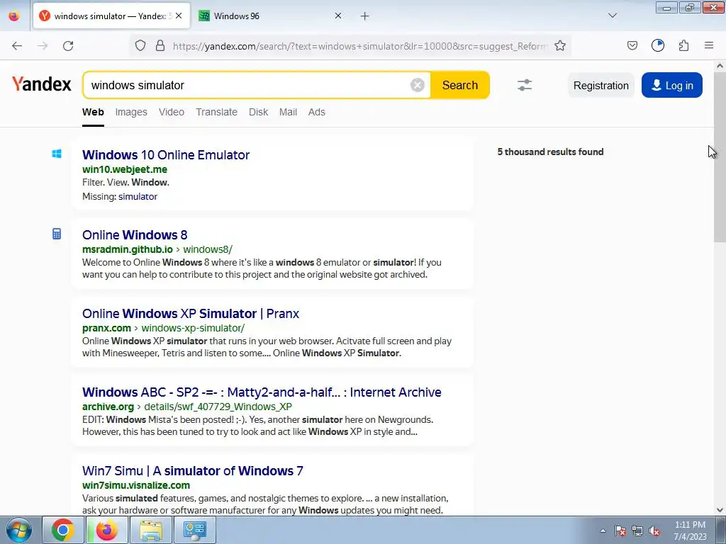
Task: Select the Web search tab
Action: click(93, 113)
